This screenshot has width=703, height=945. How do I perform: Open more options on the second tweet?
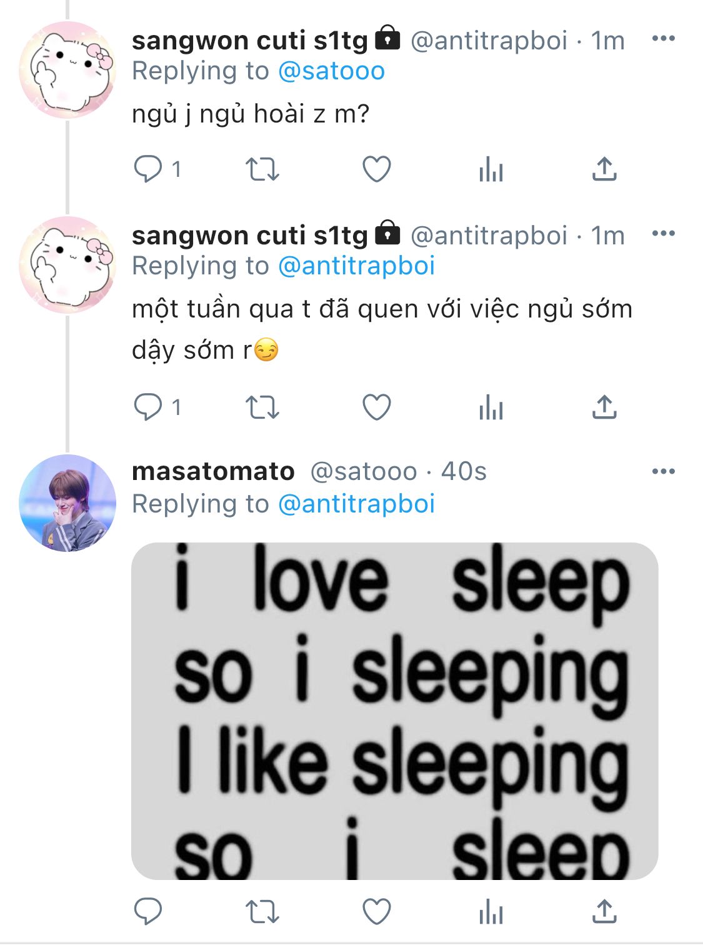coord(663,234)
